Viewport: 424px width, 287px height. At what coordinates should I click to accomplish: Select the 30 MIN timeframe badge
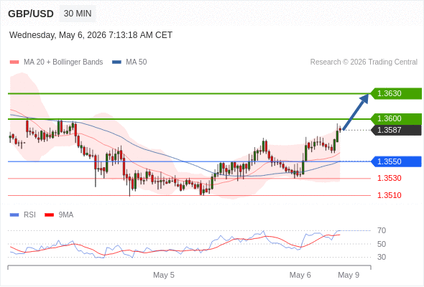pyautogui.click(x=78, y=14)
